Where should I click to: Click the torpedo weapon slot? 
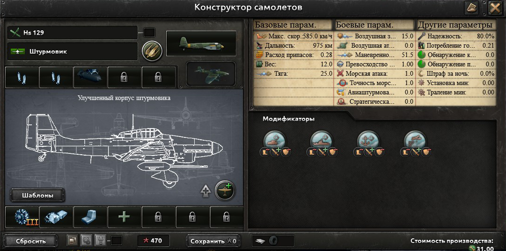pos(90,77)
